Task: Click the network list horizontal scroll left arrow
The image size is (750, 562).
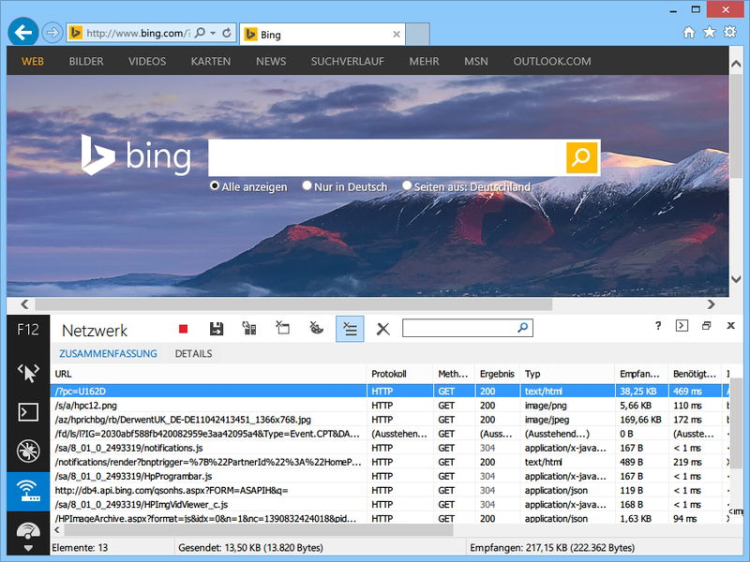Action: (x=57, y=530)
